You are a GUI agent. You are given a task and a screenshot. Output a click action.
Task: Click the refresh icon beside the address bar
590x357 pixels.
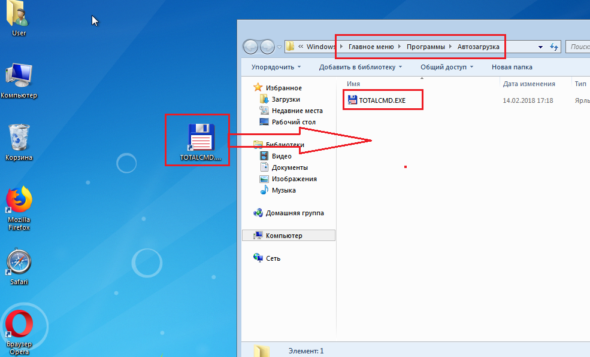click(553, 47)
